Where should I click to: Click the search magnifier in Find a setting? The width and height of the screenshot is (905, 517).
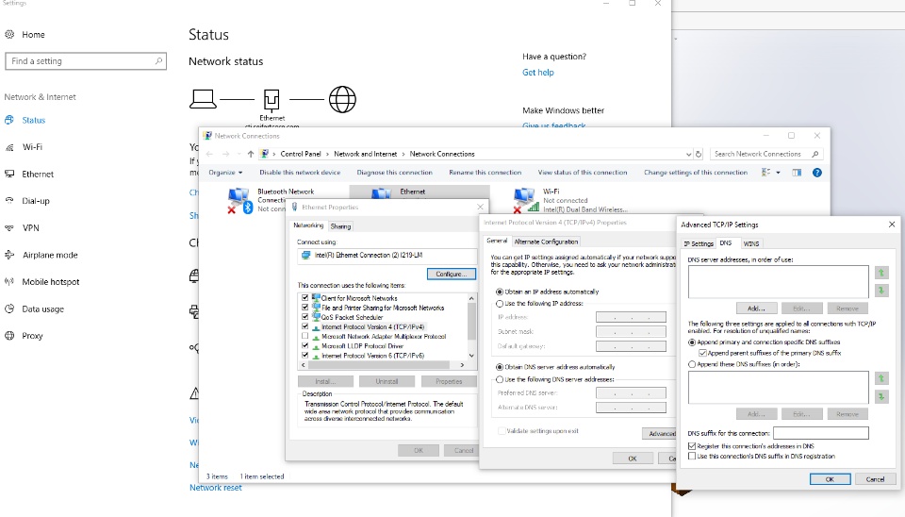pyautogui.click(x=158, y=60)
